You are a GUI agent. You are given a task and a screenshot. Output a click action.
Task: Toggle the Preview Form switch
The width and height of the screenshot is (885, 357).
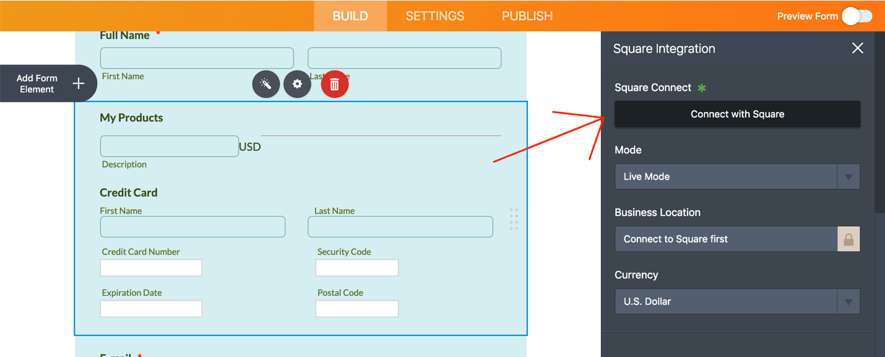point(857,16)
